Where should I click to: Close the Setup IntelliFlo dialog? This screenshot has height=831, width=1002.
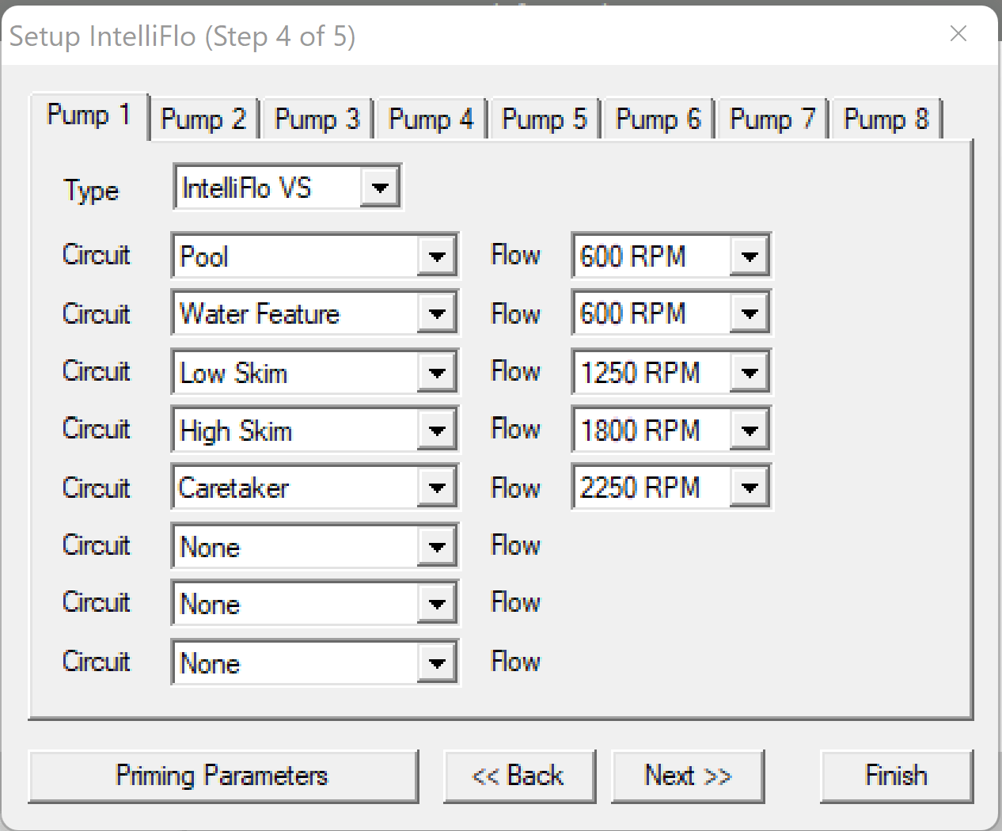[x=958, y=34]
